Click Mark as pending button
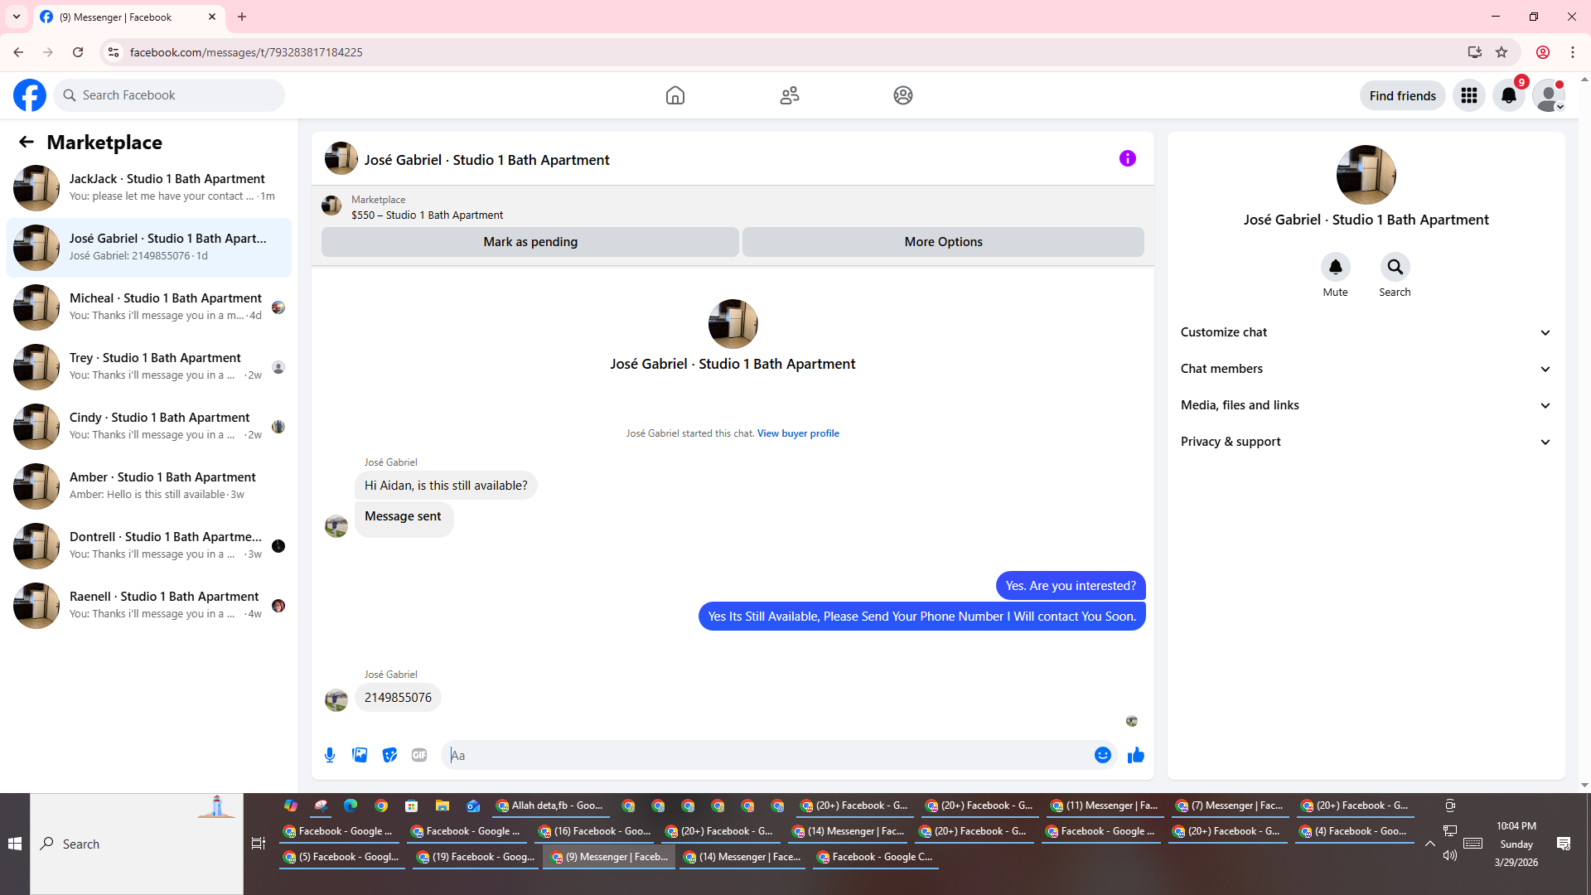1591x895 pixels. (530, 242)
